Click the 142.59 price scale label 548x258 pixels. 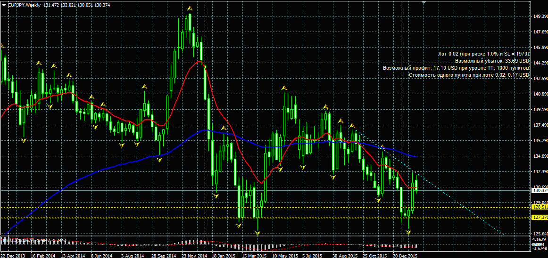coord(540,79)
